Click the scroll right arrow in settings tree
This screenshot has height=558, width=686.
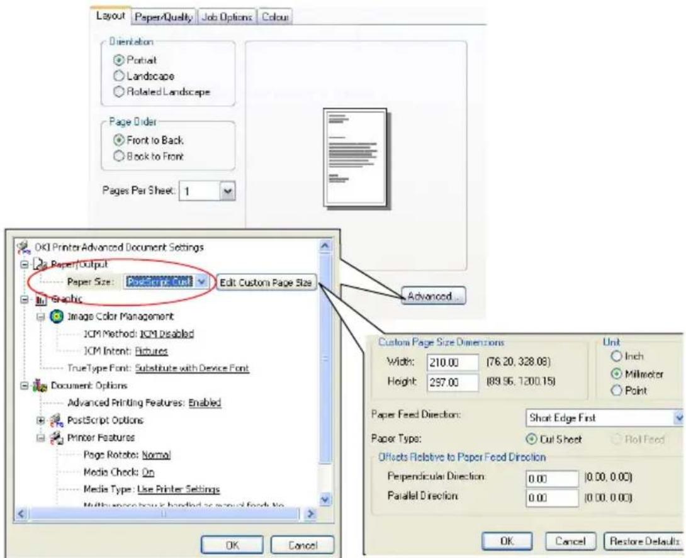(x=311, y=514)
